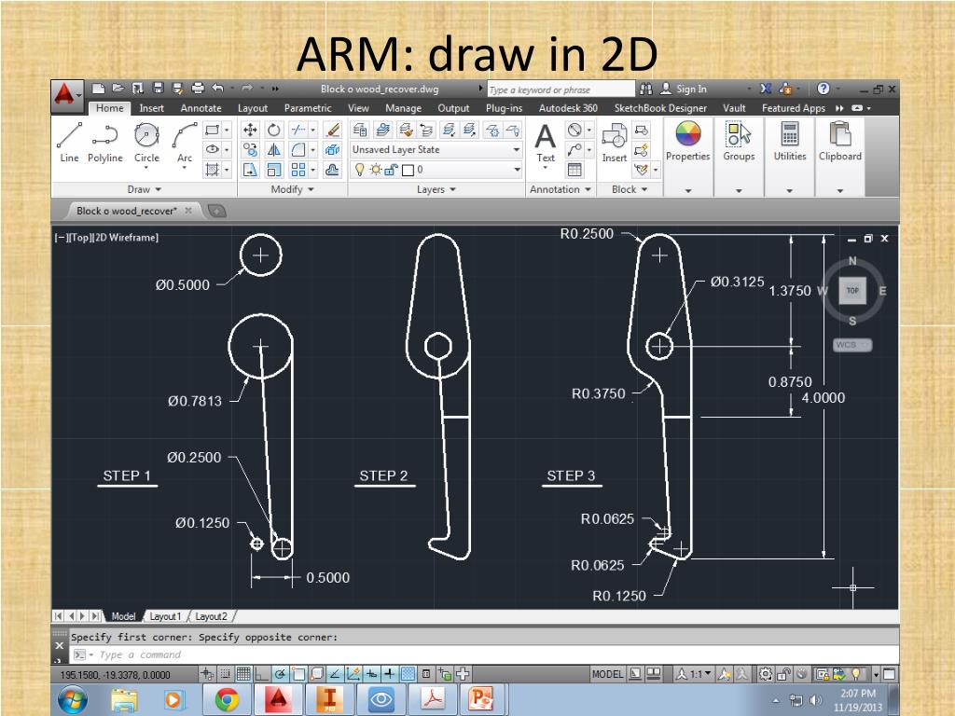955x716 pixels.
Task: Pick the Arc tool
Action: pyautogui.click(x=185, y=143)
